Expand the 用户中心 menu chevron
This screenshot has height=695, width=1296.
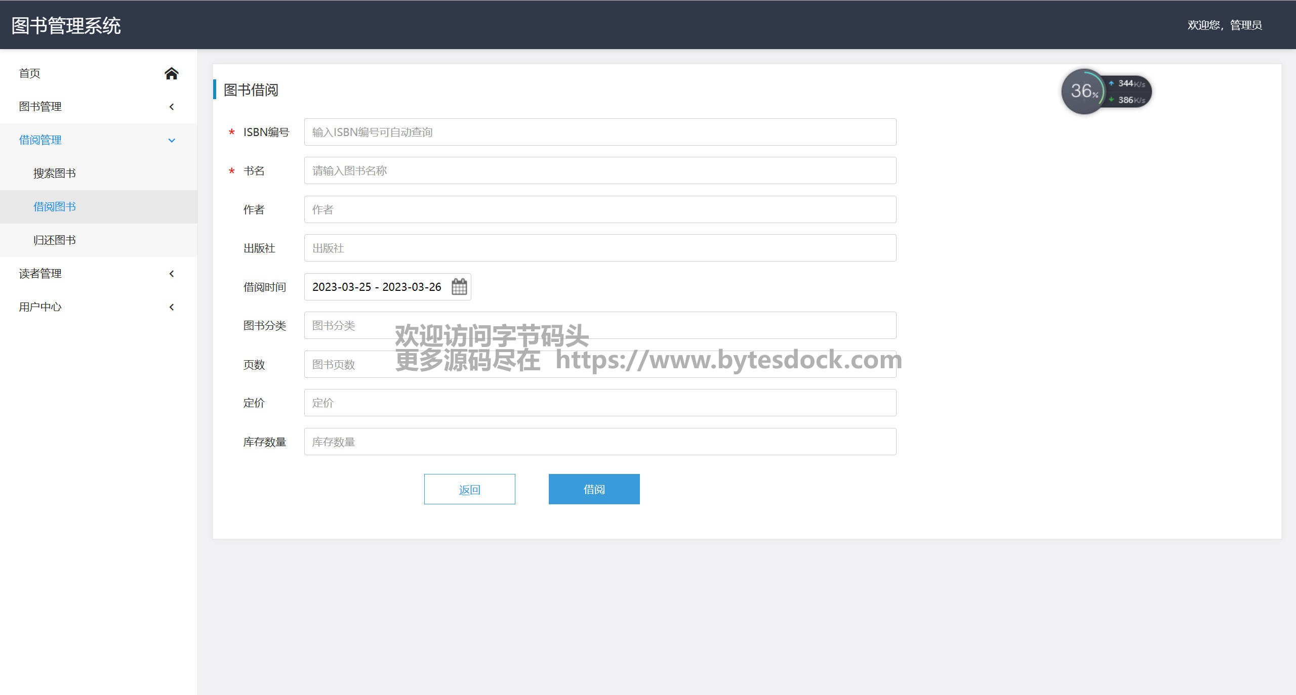pos(172,307)
